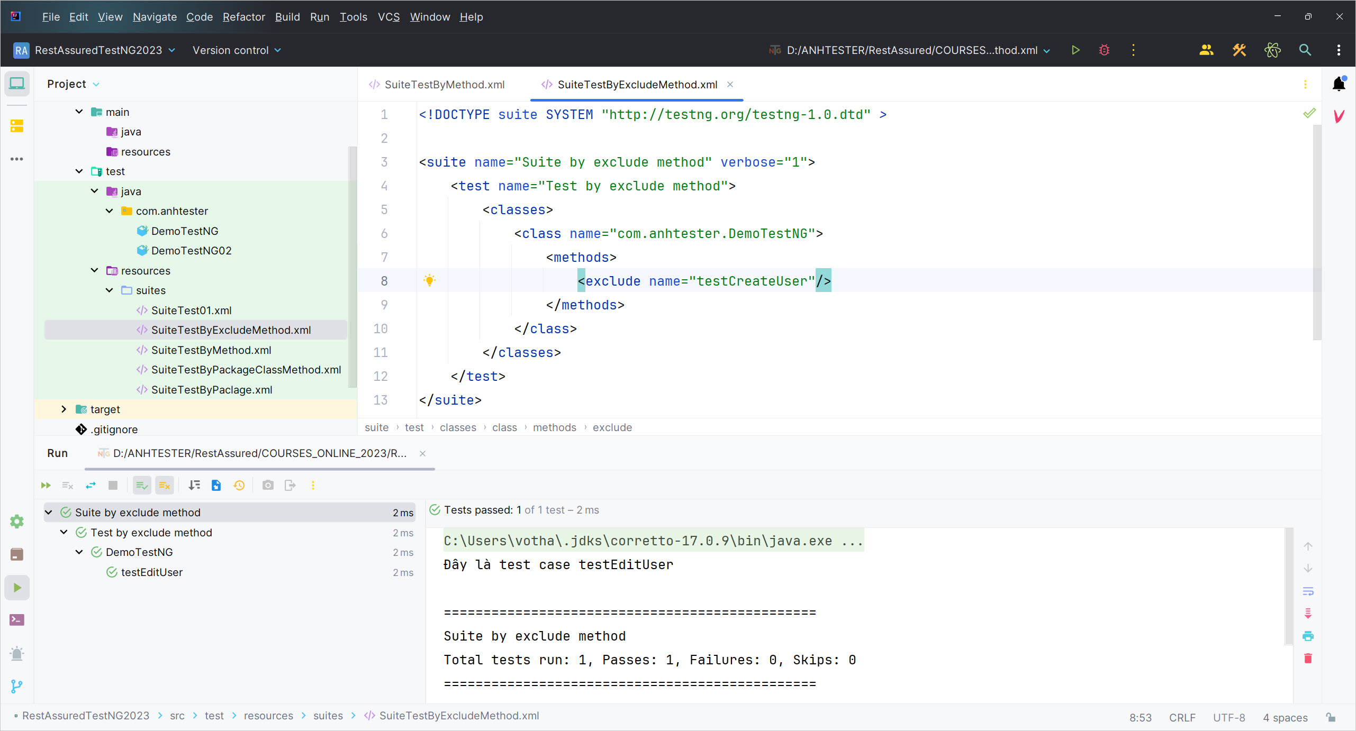
Task: Close the Run results tab
Action: [x=422, y=453]
